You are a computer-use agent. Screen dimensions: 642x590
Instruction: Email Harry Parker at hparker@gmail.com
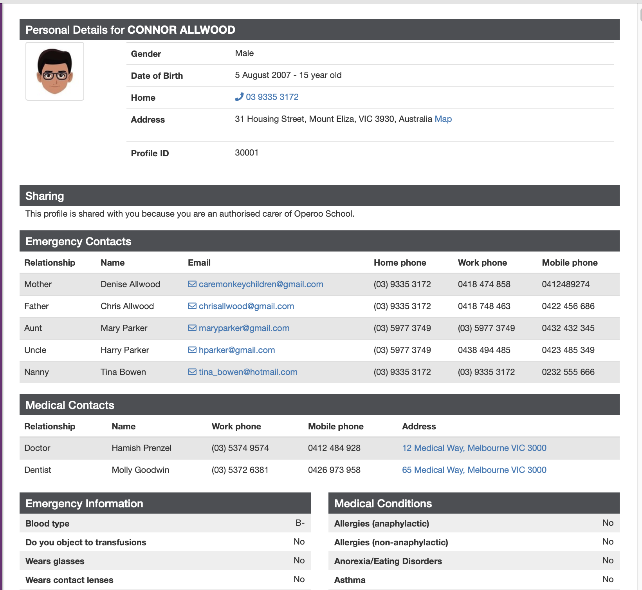[x=236, y=350]
